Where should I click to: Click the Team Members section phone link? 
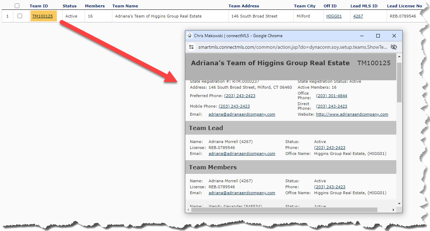click(x=330, y=187)
